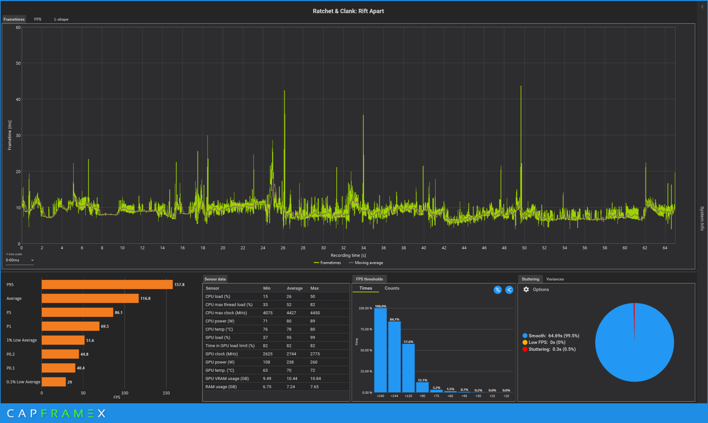
Task: Expand the System Info side panel
Action: point(702,218)
